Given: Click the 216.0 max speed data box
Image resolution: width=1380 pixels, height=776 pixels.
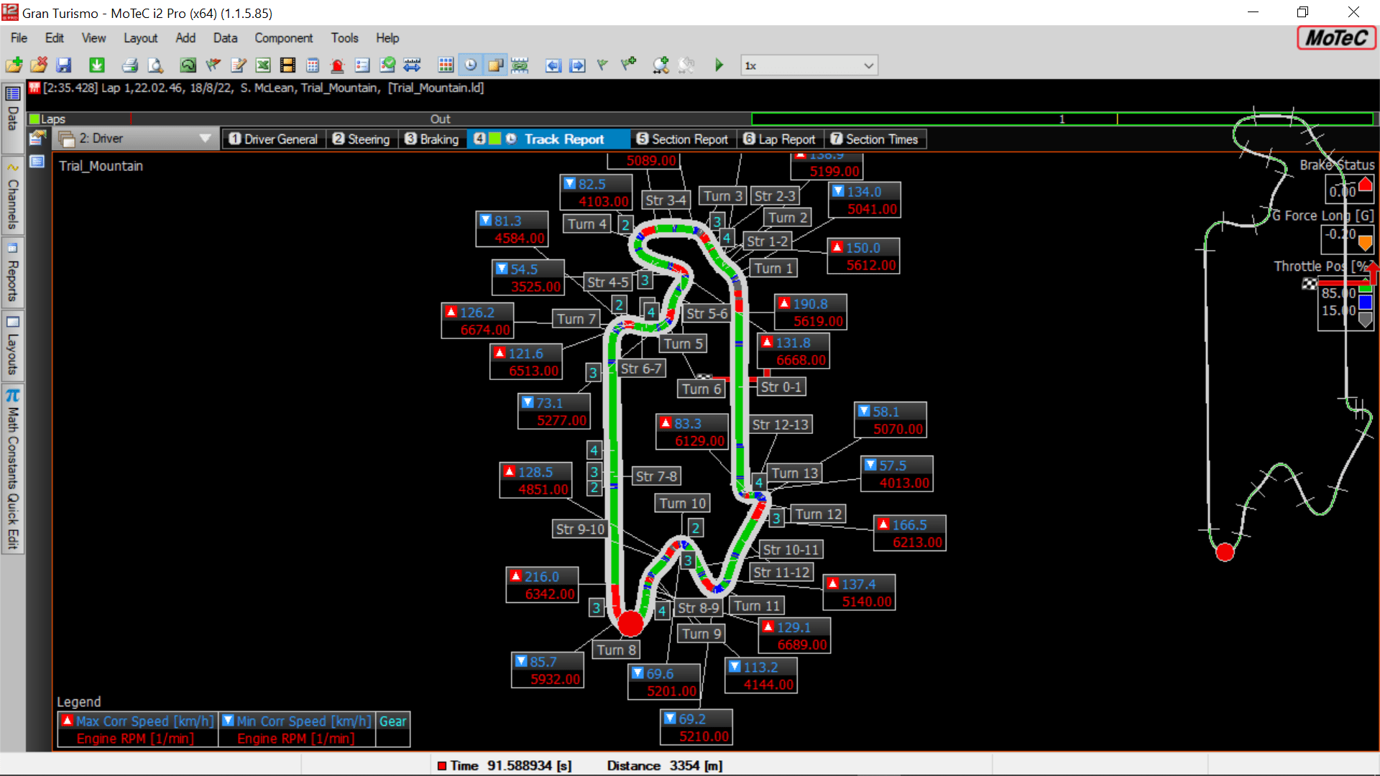Looking at the screenshot, I should coord(542,585).
